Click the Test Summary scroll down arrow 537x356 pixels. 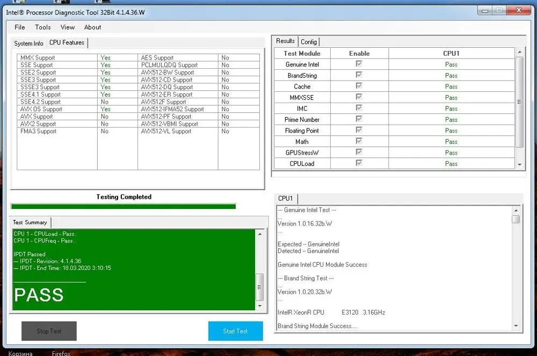259,306
